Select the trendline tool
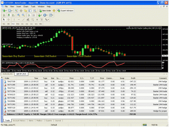 pos(23,20)
